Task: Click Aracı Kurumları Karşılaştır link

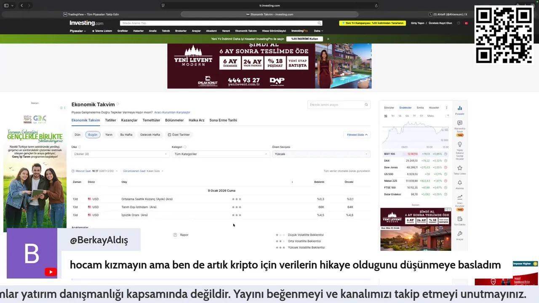Action: 172,112
